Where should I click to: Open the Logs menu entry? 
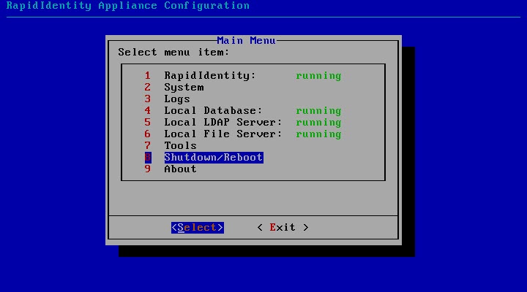coord(177,99)
